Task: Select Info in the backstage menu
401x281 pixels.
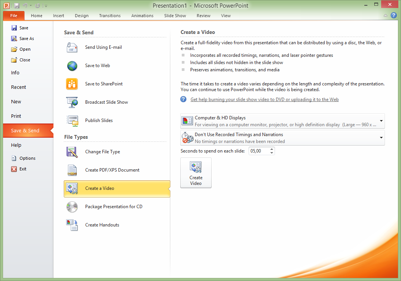Action: [15, 73]
